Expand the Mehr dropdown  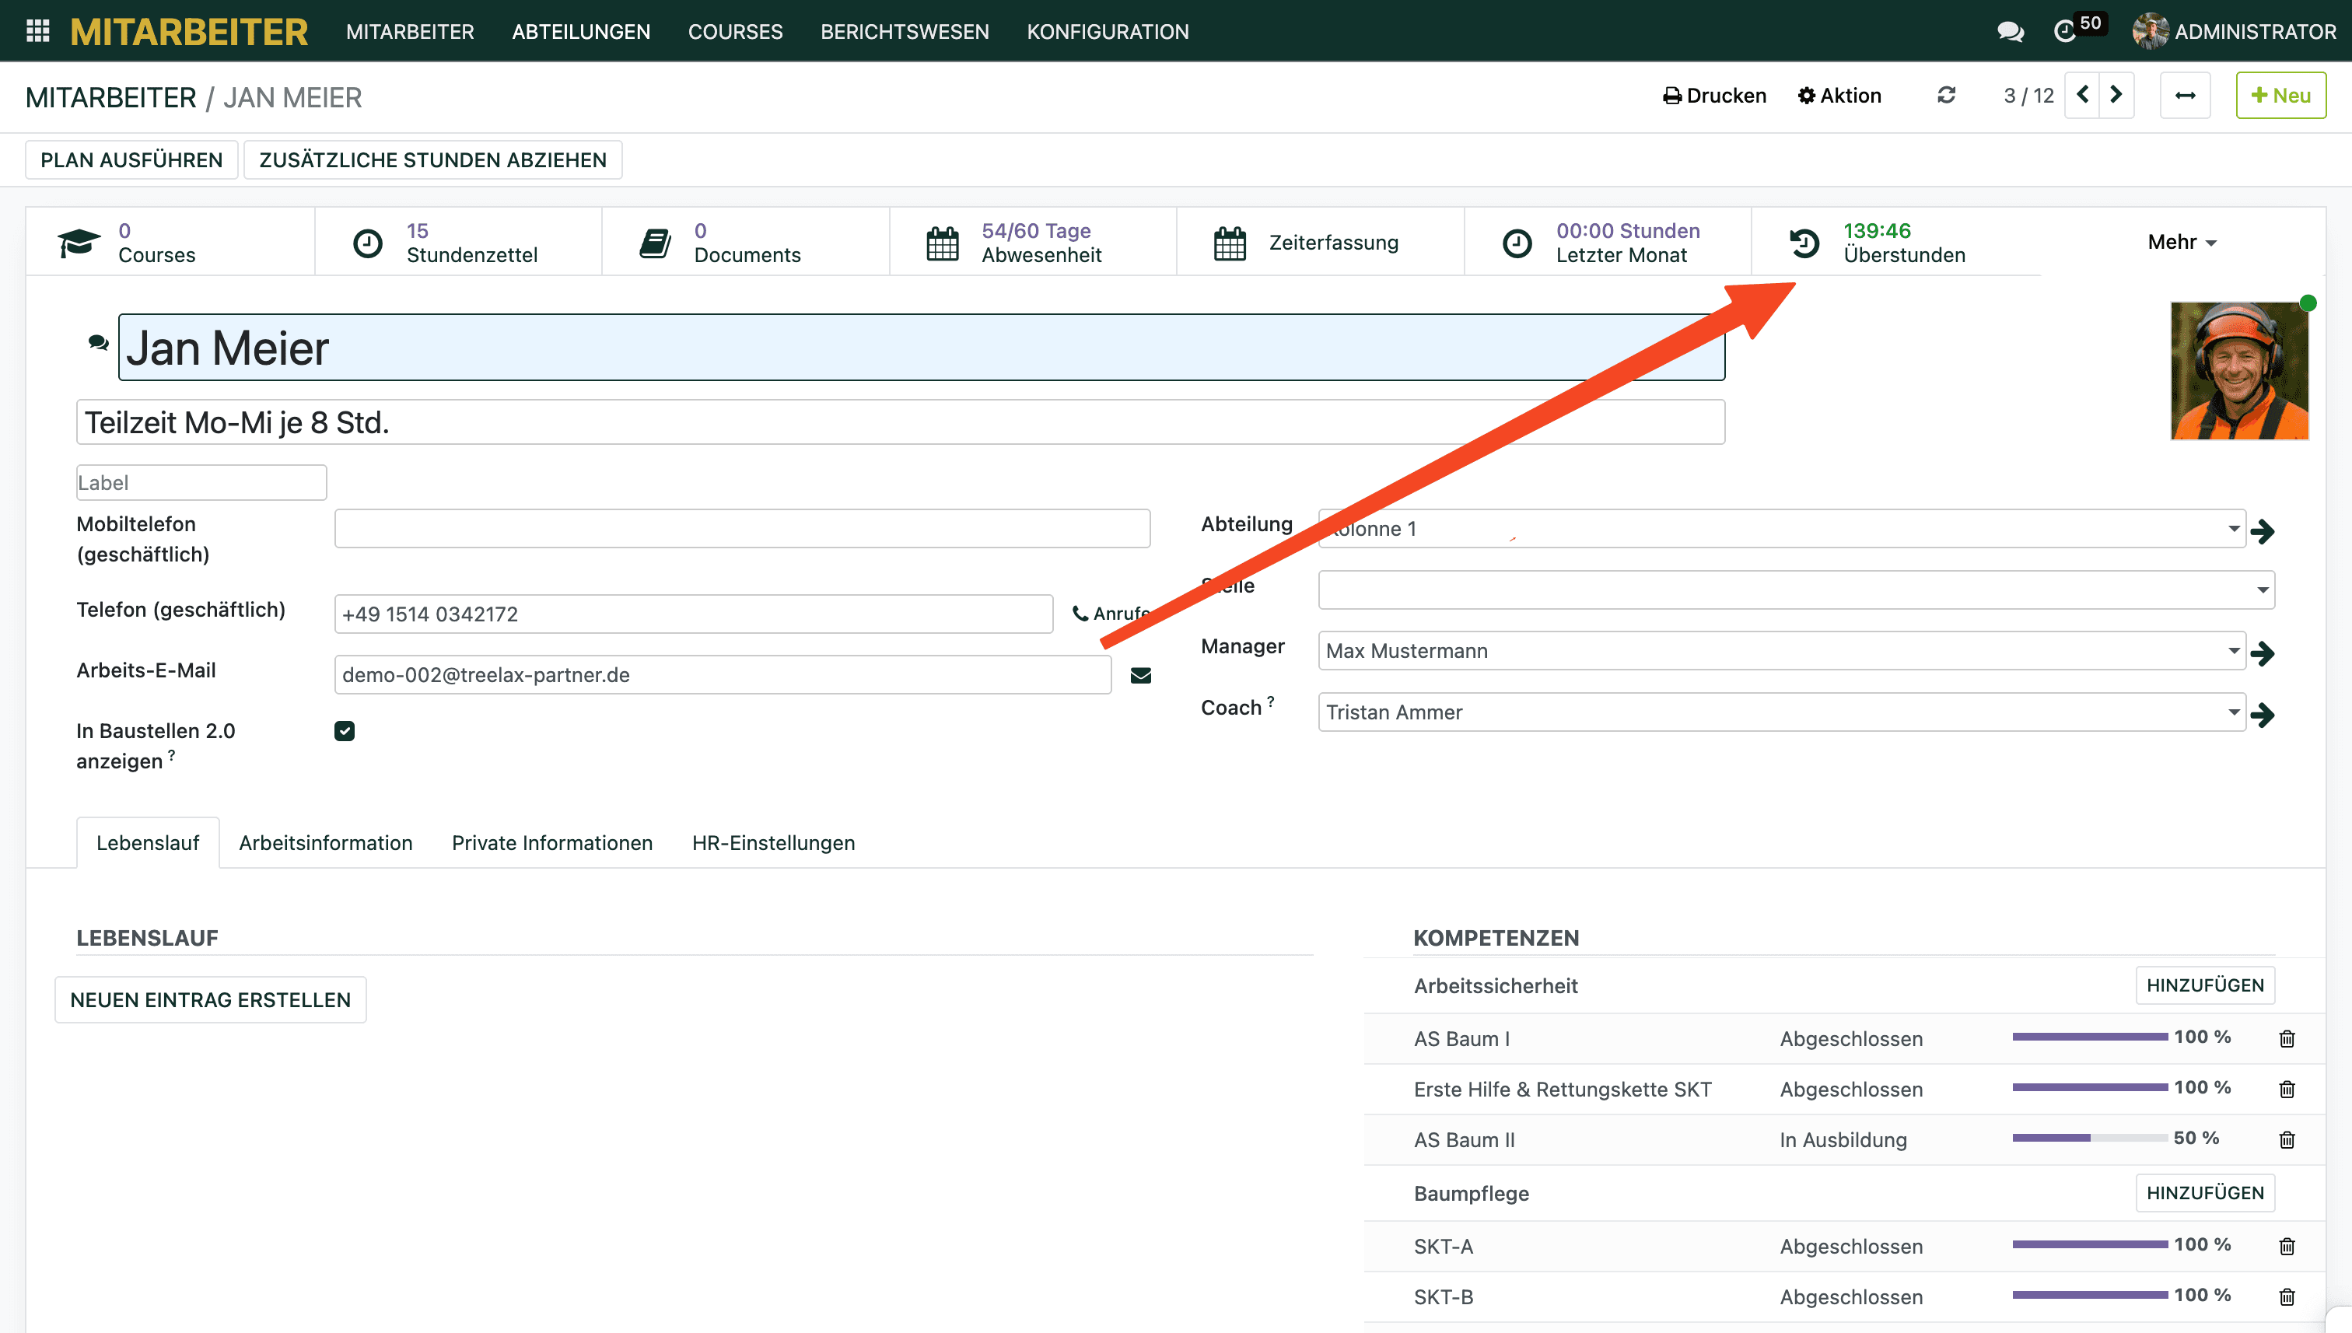pyautogui.click(x=2182, y=243)
